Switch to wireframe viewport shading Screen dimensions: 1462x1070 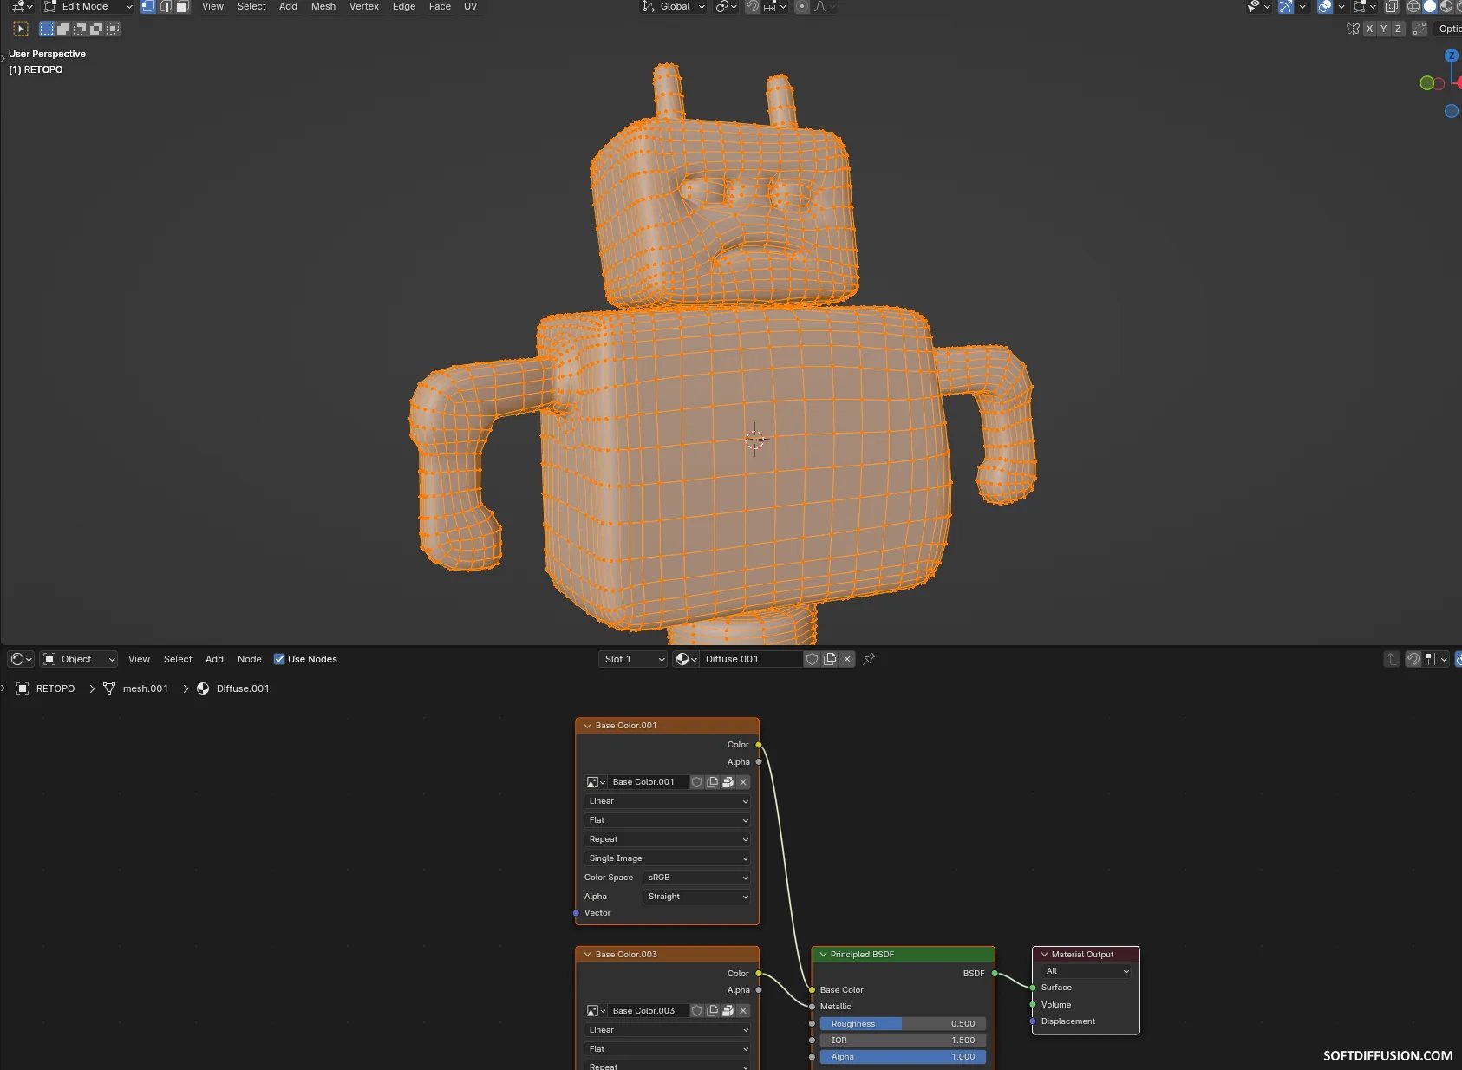(1413, 6)
